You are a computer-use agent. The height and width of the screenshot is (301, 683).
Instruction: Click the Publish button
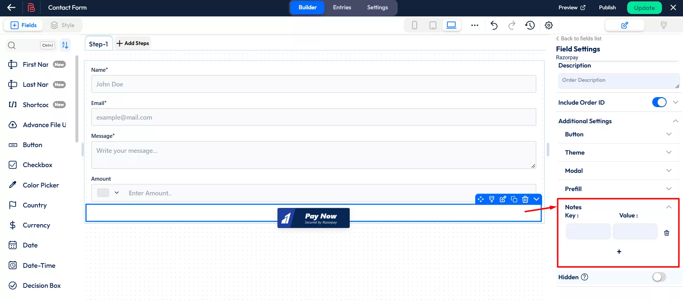[x=607, y=7]
